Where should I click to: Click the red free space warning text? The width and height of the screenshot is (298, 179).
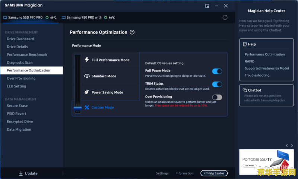click(181, 106)
